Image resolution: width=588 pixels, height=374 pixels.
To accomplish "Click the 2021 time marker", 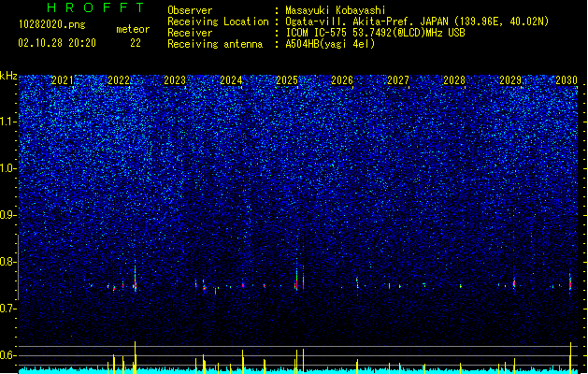I will [63, 80].
